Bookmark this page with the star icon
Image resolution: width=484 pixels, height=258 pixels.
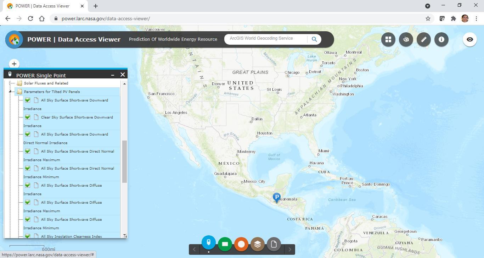428,18
